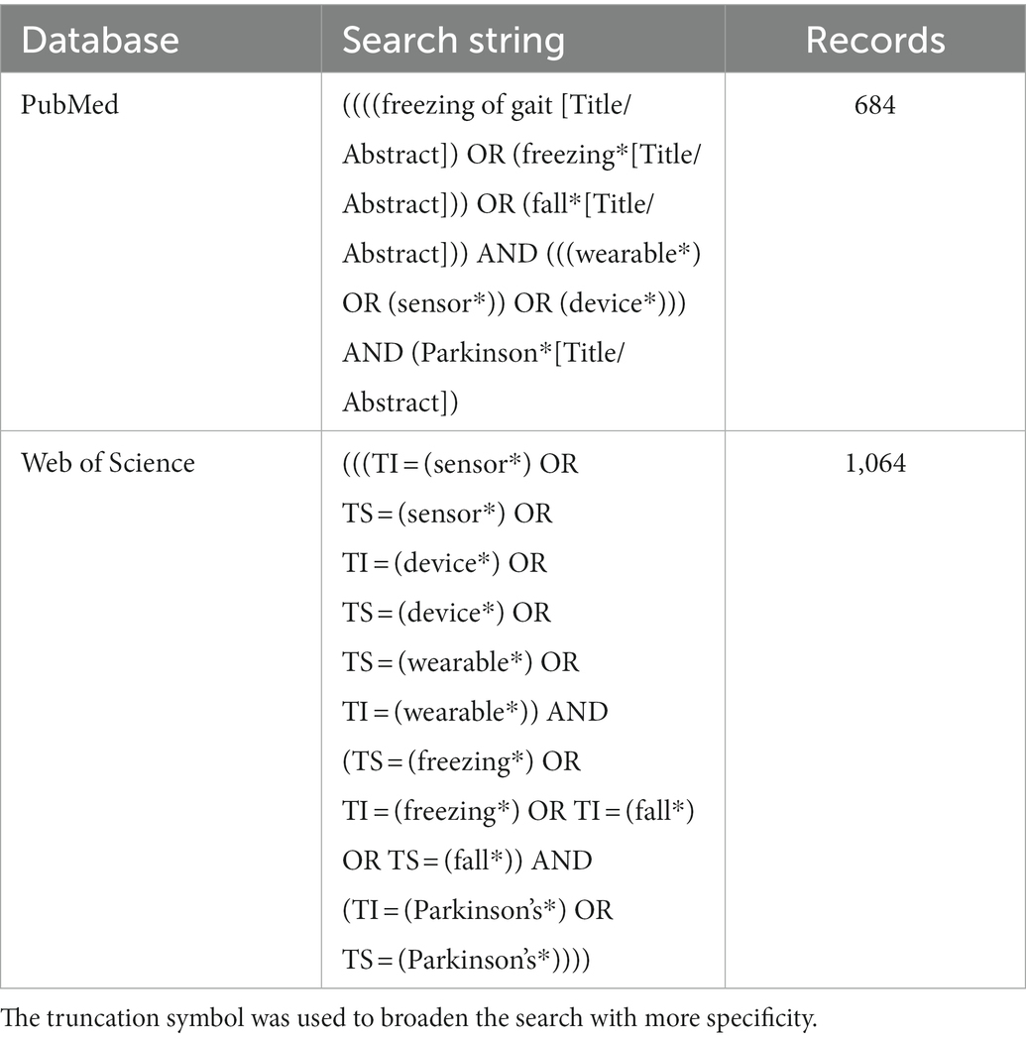Click the '(((TI=(sensor*) OR' line

pos(460,464)
